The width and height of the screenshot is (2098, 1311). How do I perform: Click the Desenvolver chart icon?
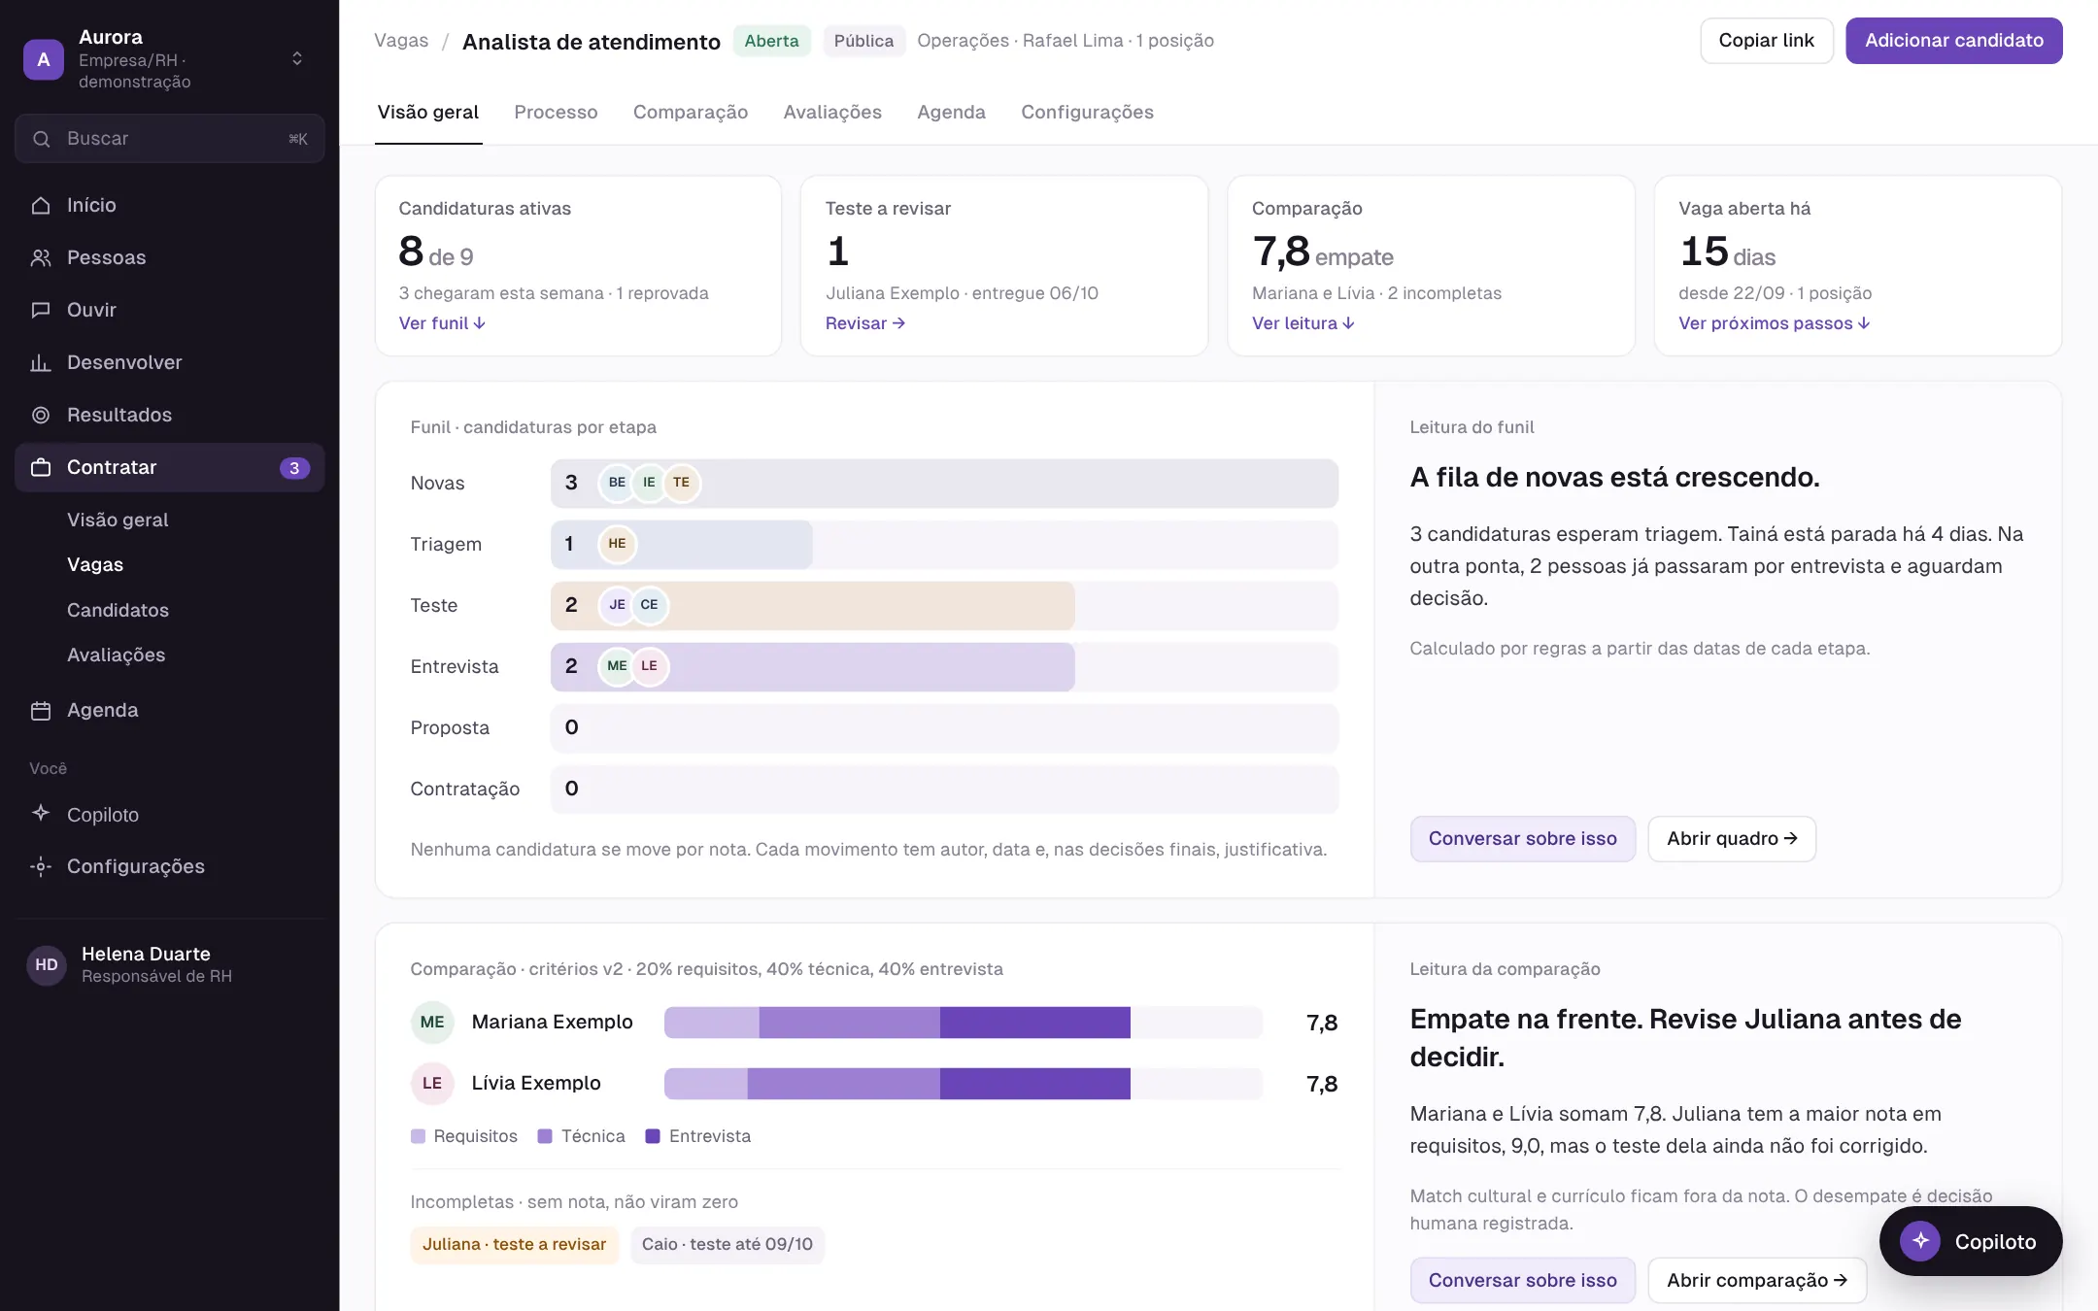click(x=41, y=362)
